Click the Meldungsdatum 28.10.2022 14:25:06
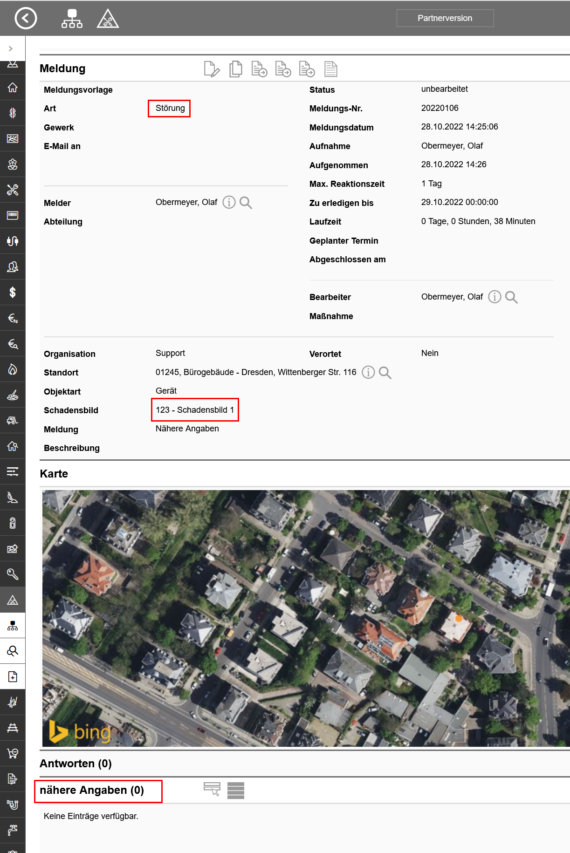Screen dimensions: 570x853 click(460, 127)
